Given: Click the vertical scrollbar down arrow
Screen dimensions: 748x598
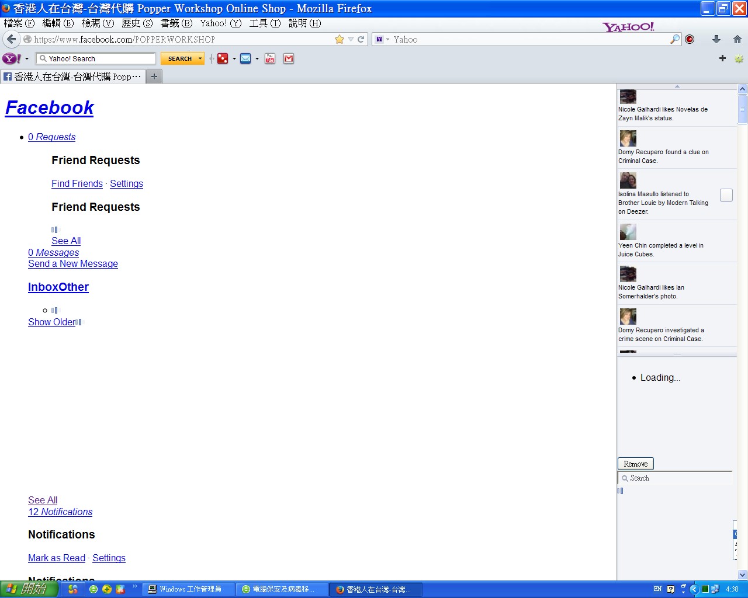Looking at the screenshot, I should [x=742, y=575].
